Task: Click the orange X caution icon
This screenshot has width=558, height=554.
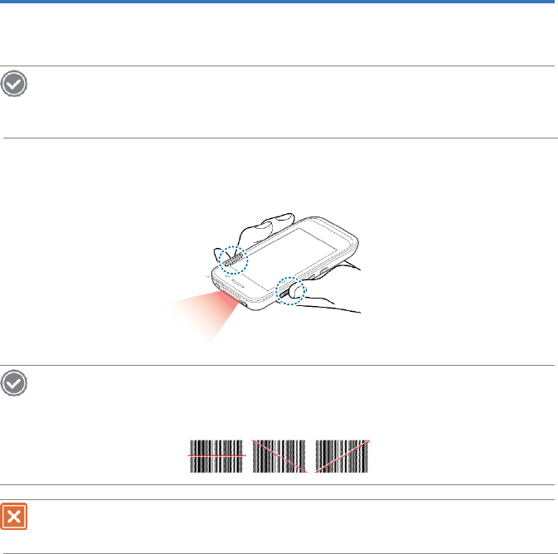Action: (x=14, y=516)
